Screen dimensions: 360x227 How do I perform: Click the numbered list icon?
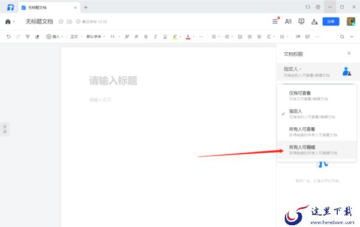click(x=227, y=37)
